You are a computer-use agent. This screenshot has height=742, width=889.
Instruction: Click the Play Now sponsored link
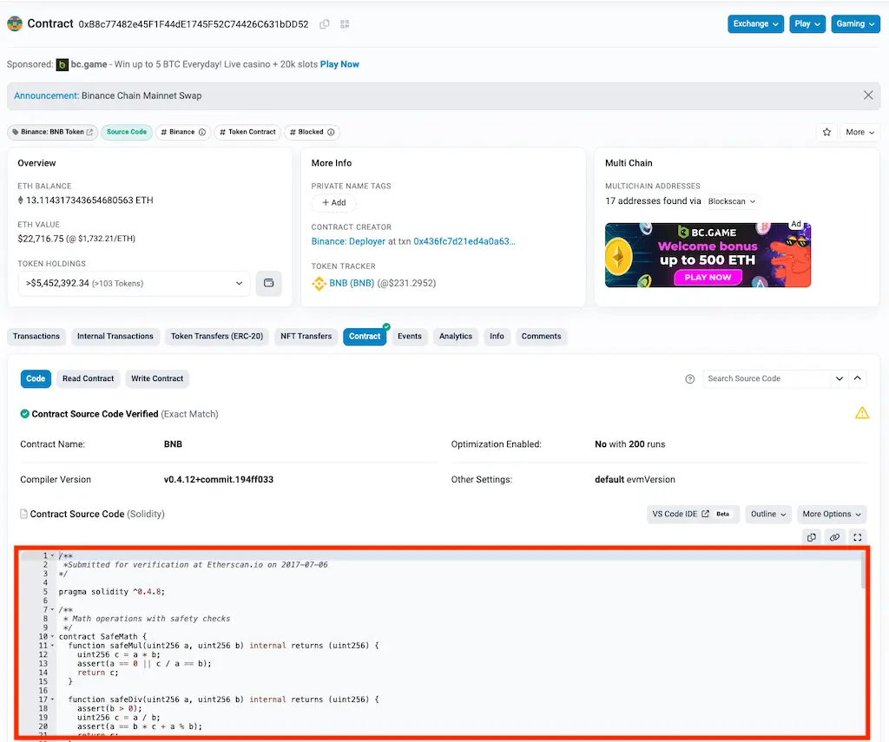(x=339, y=64)
